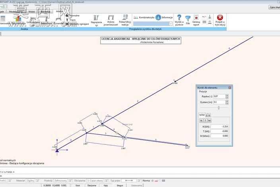This screenshot has width=280, height=187.
Task: Select the Analiza ribbon tab
Action: [59, 11]
